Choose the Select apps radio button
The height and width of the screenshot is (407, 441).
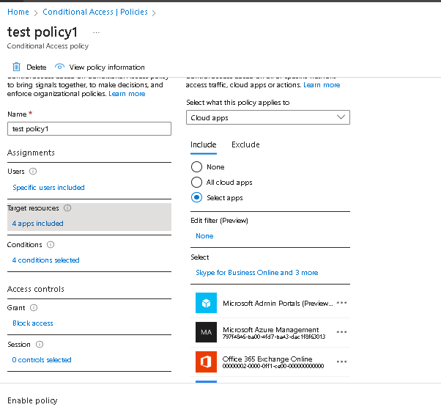point(196,197)
